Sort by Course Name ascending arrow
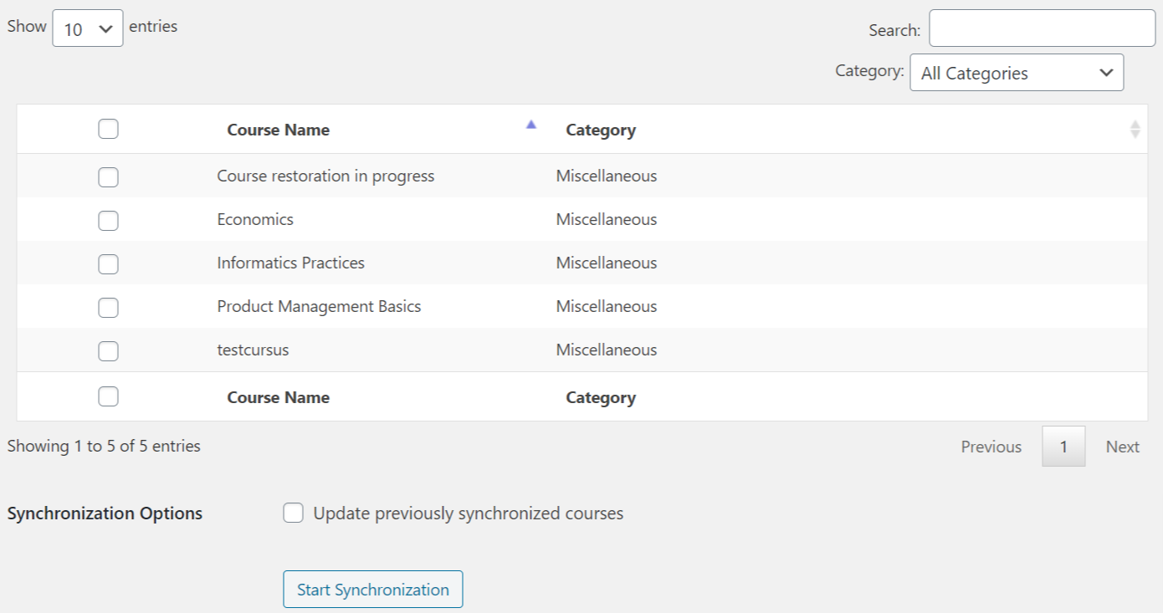 coord(530,125)
